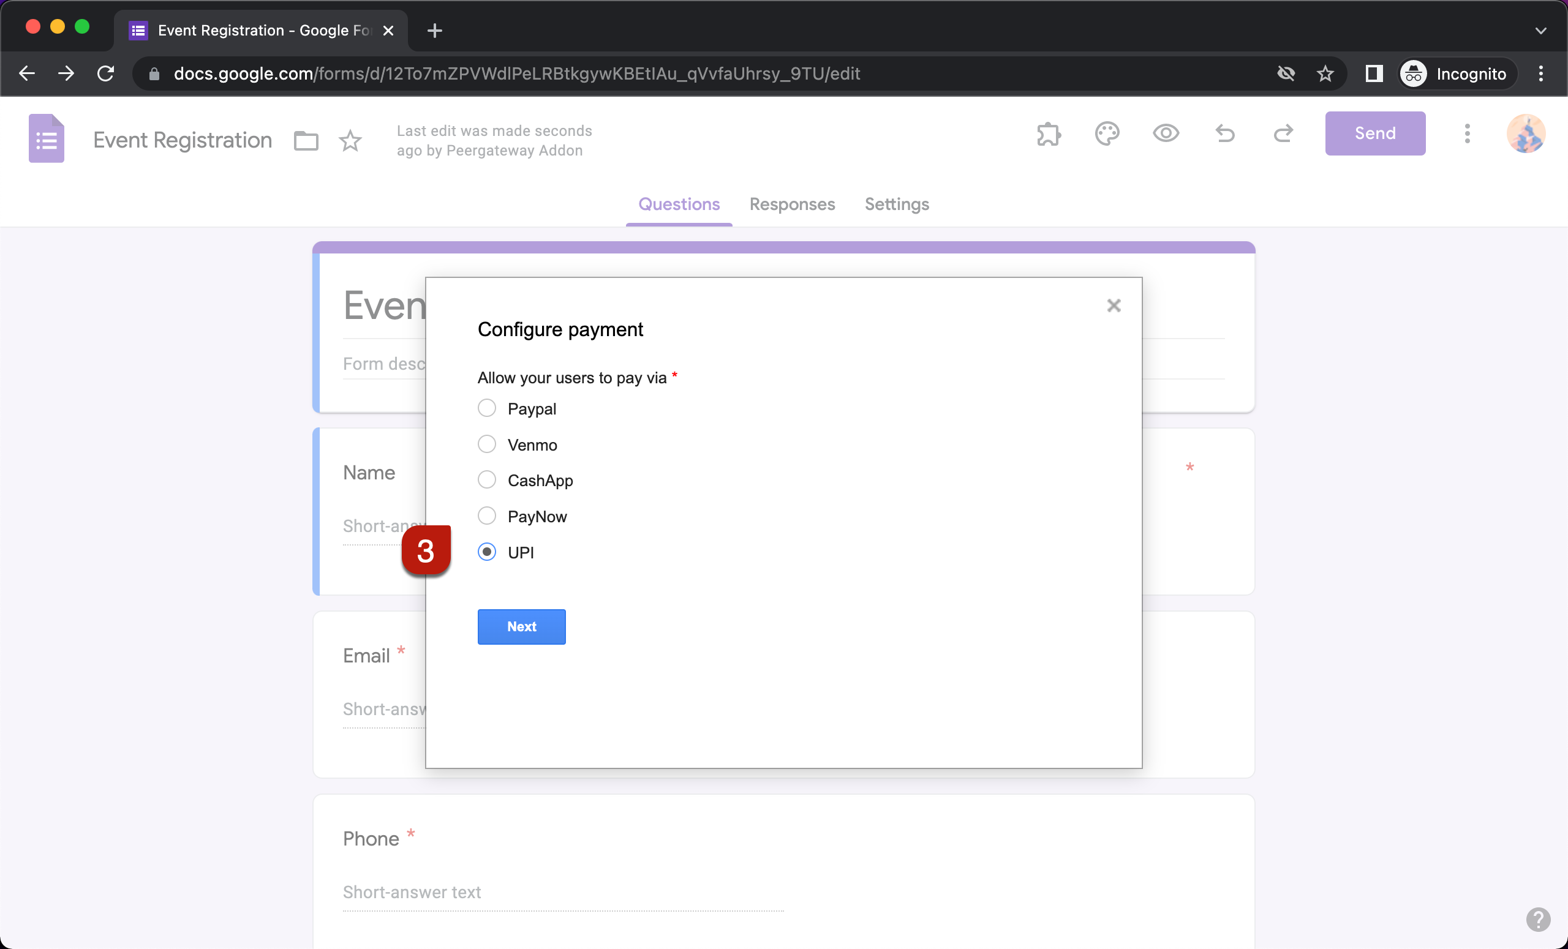Click the Send button
The height and width of the screenshot is (949, 1568).
(x=1374, y=133)
